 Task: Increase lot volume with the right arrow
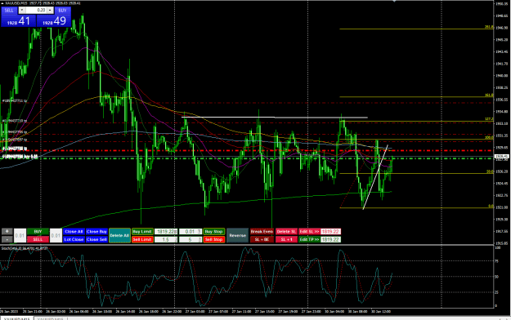[50, 11]
